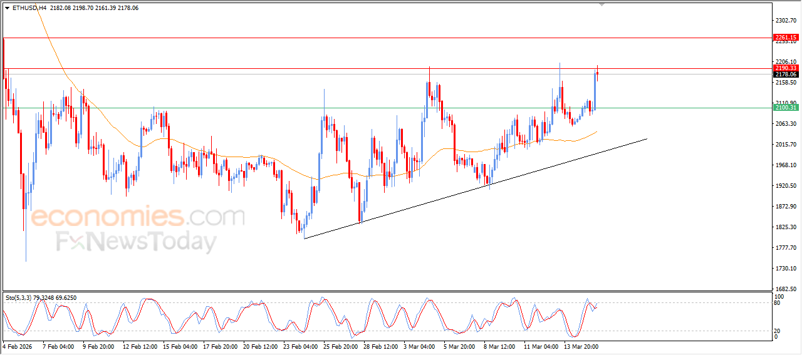Viewport: 802px width, 355px height.
Task: Click the gray chart shift triangle marker
Action: pyautogui.click(x=602, y=4)
